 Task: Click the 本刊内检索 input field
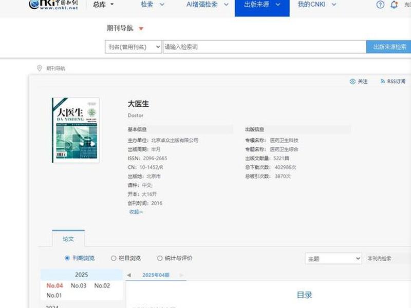388,259
